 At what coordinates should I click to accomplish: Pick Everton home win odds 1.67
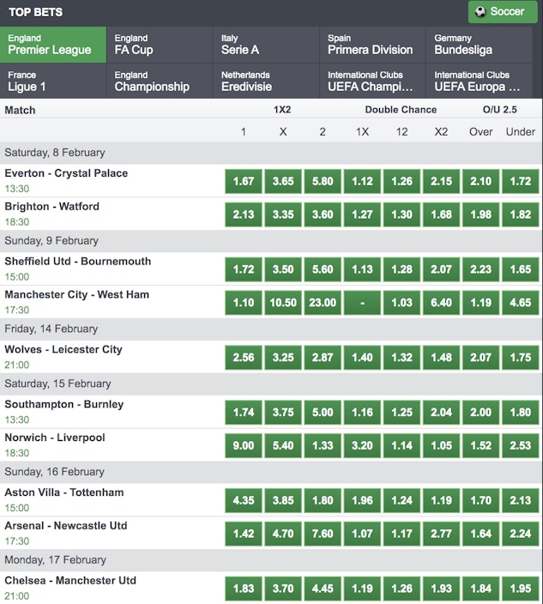point(244,181)
